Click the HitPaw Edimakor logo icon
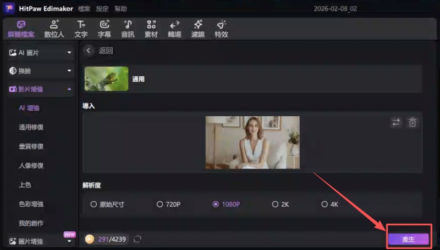 [x=9, y=8]
